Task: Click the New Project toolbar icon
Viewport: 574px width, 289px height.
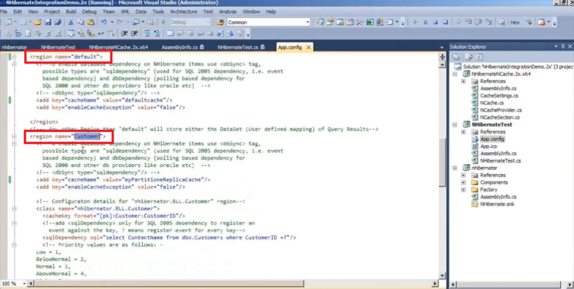Action: 8,22
